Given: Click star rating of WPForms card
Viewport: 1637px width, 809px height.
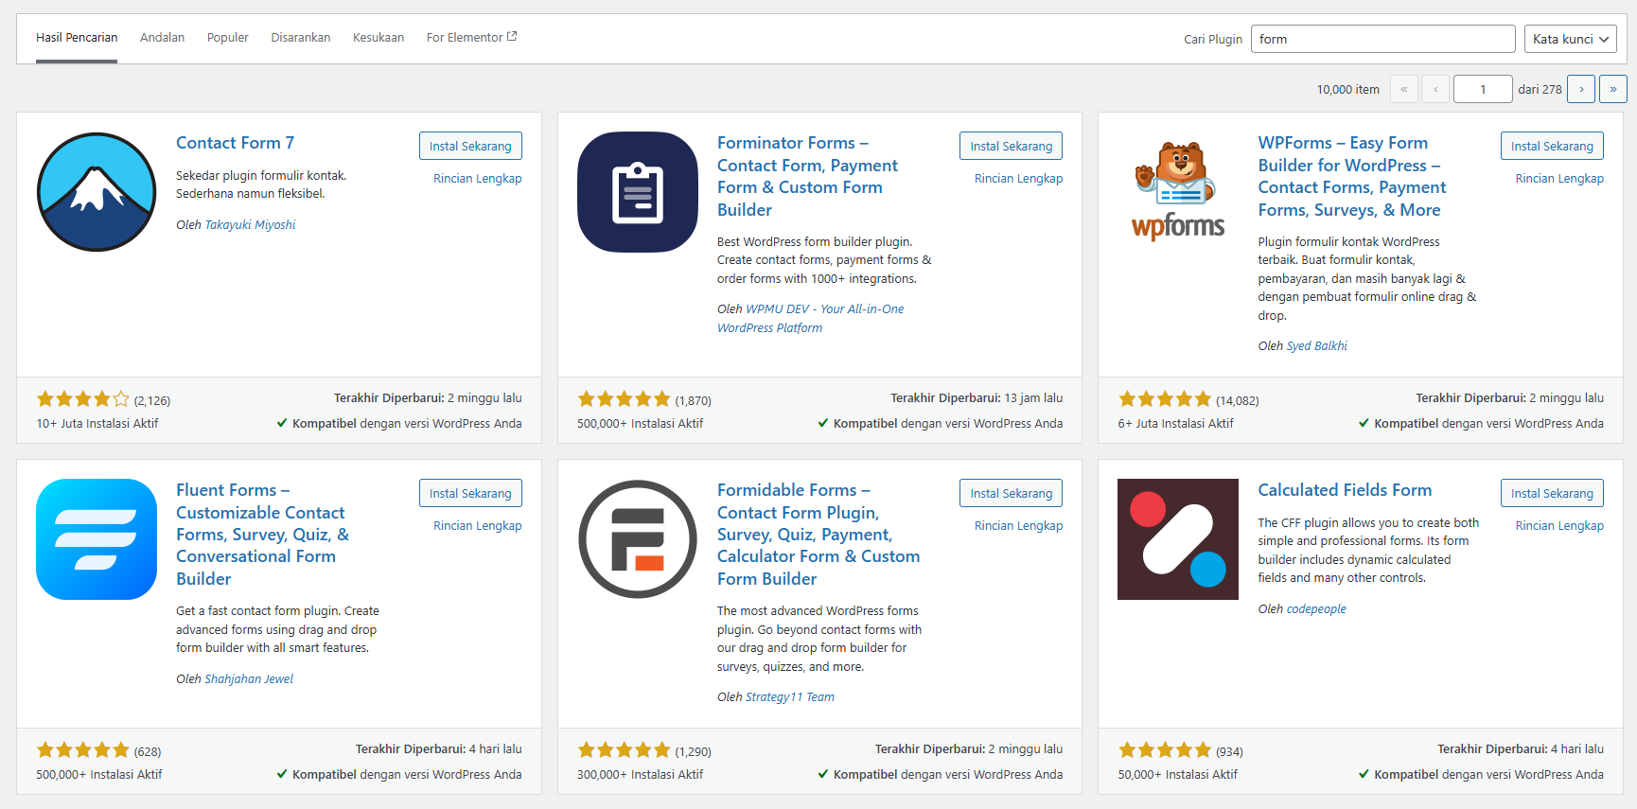Looking at the screenshot, I should pos(1165,399).
